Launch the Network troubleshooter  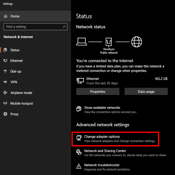(x=103, y=167)
